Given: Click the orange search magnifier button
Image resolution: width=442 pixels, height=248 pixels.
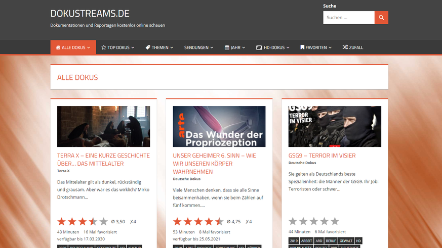Looking at the screenshot, I should [x=381, y=18].
